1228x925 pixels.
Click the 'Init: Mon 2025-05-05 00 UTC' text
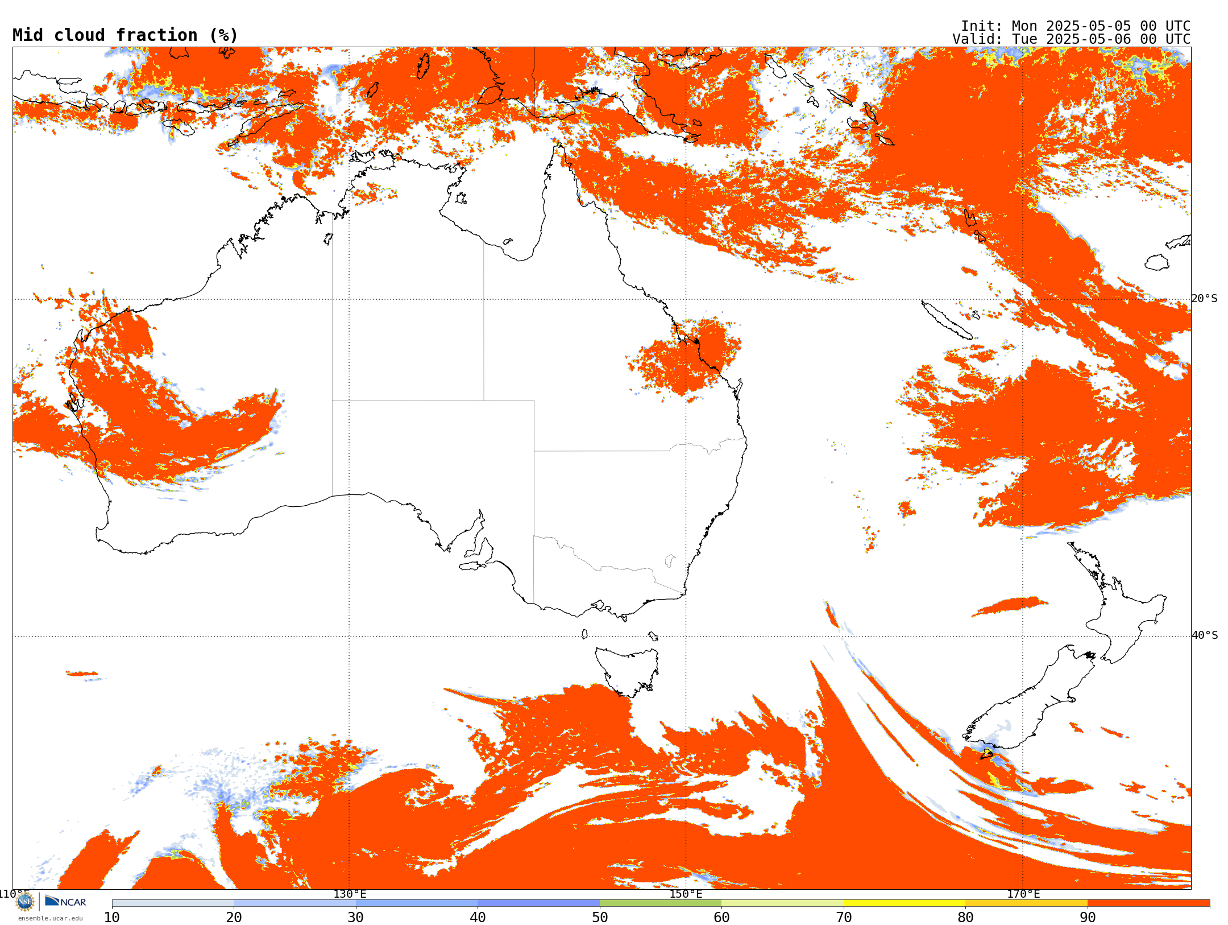[1076, 26]
